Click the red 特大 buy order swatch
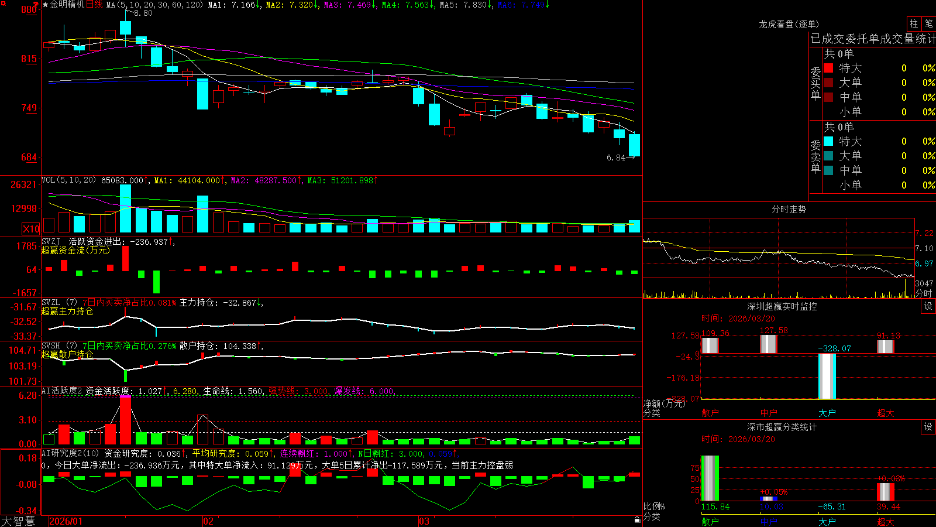The width and height of the screenshot is (936, 527). point(828,68)
